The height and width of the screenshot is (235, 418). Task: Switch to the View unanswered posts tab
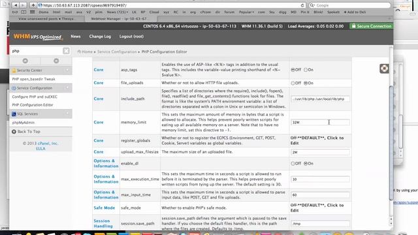(x=47, y=19)
